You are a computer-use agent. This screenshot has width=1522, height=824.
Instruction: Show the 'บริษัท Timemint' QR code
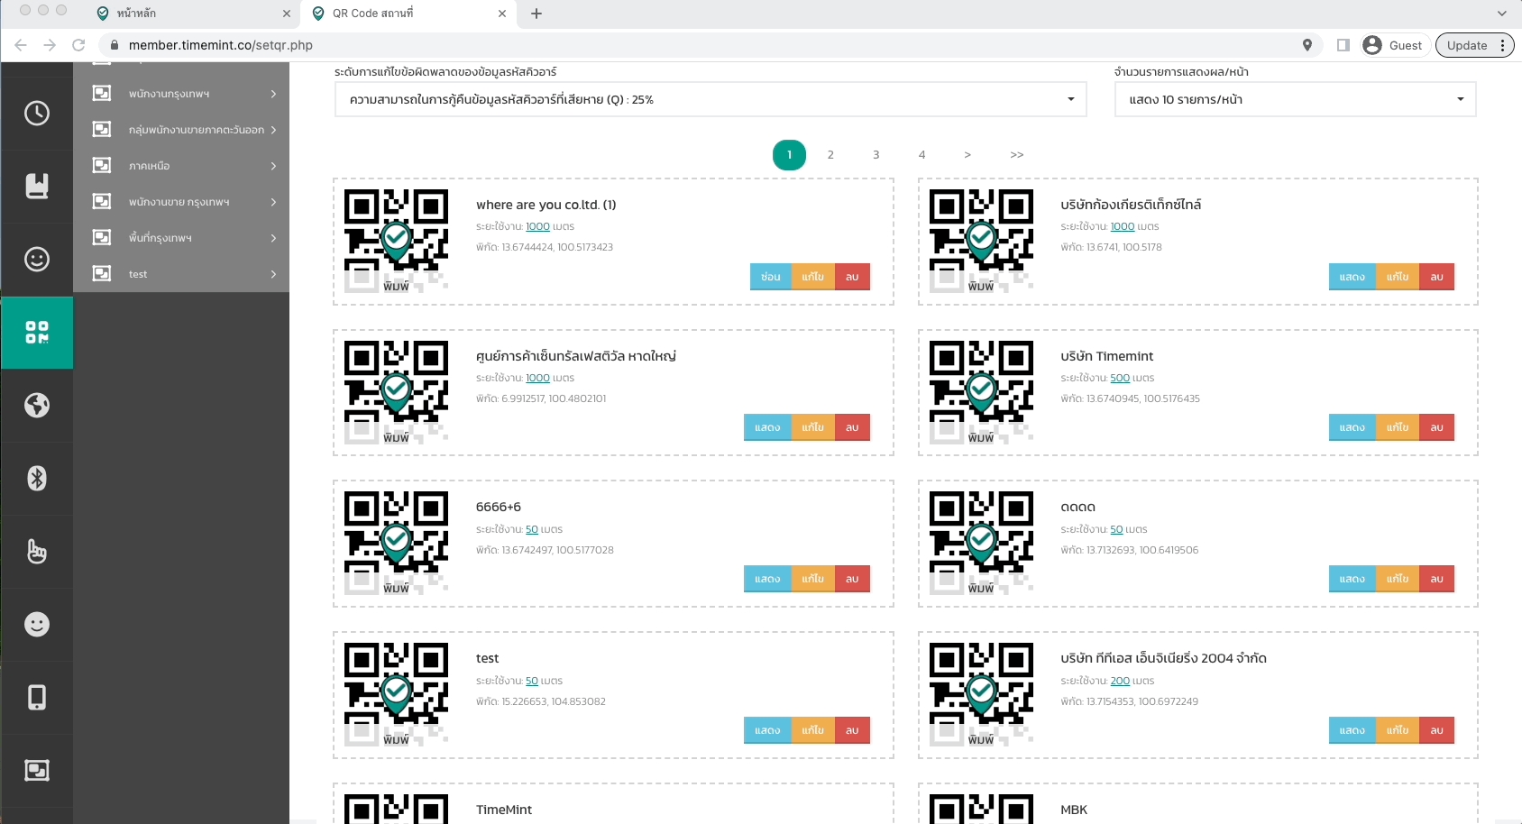1352,427
